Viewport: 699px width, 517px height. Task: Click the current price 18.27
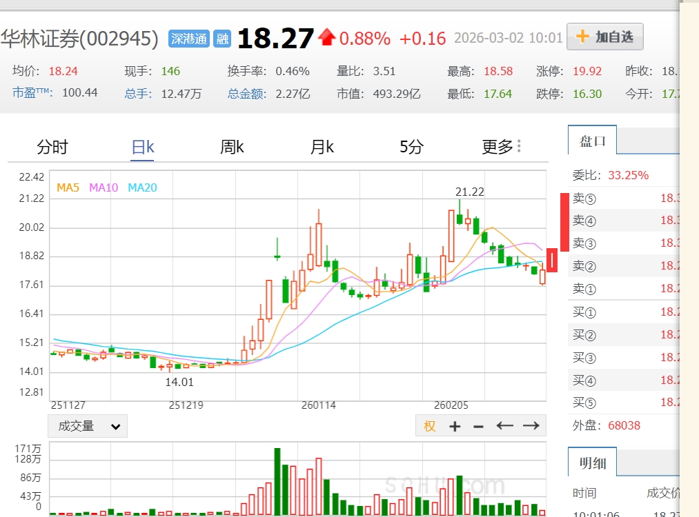(275, 39)
